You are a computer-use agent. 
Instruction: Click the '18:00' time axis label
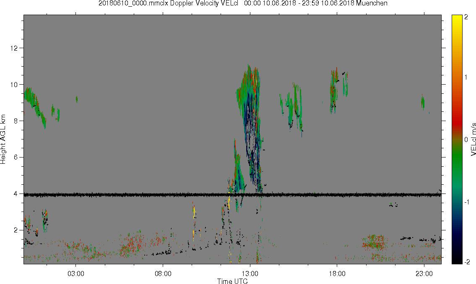pos(337,274)
